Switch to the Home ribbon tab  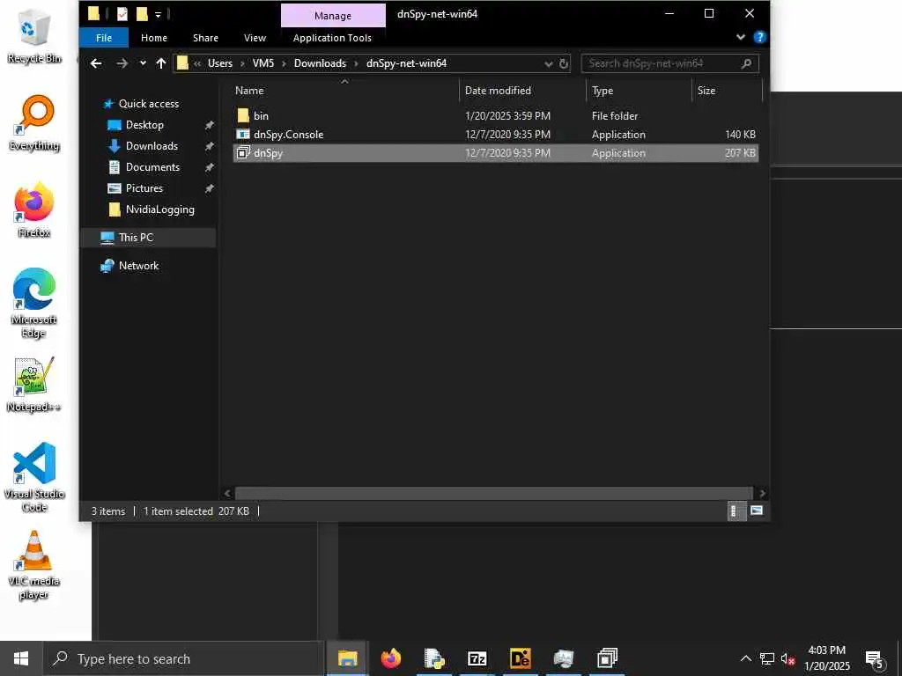(x=154, y=37)
